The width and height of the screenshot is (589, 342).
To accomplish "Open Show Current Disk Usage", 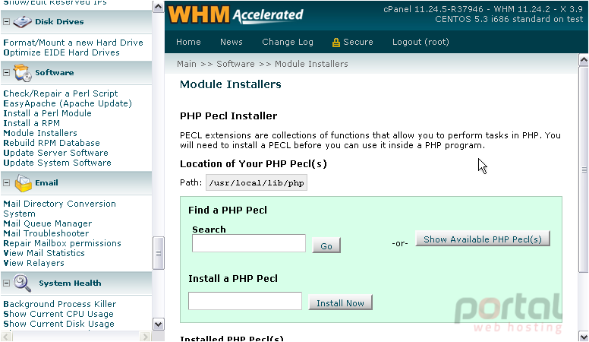I will pyautogui.click(x=58, y=324).
